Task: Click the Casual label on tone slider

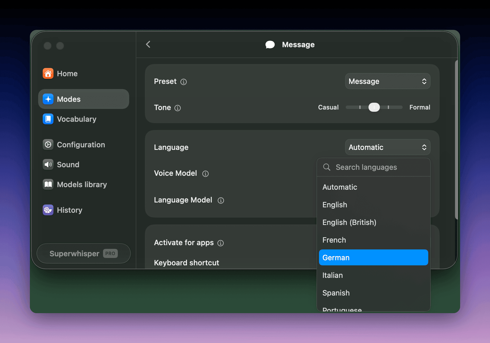Action: (328, 107)
